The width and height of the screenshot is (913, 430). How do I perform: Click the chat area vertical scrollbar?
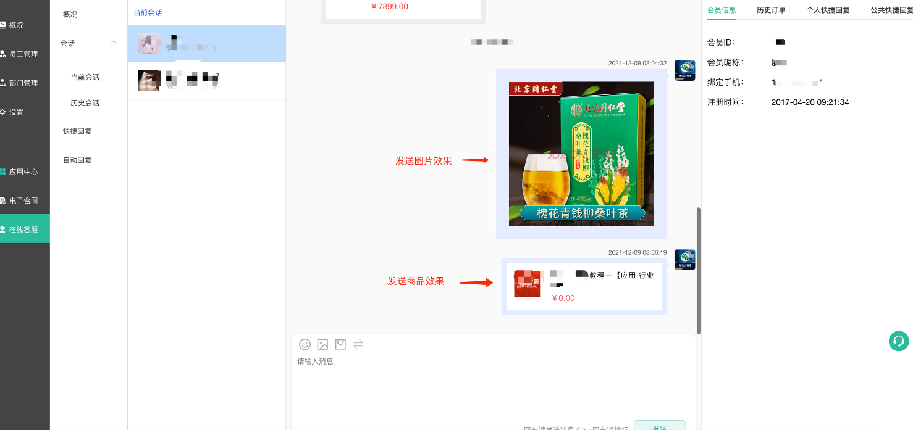[x=699, y=270]
